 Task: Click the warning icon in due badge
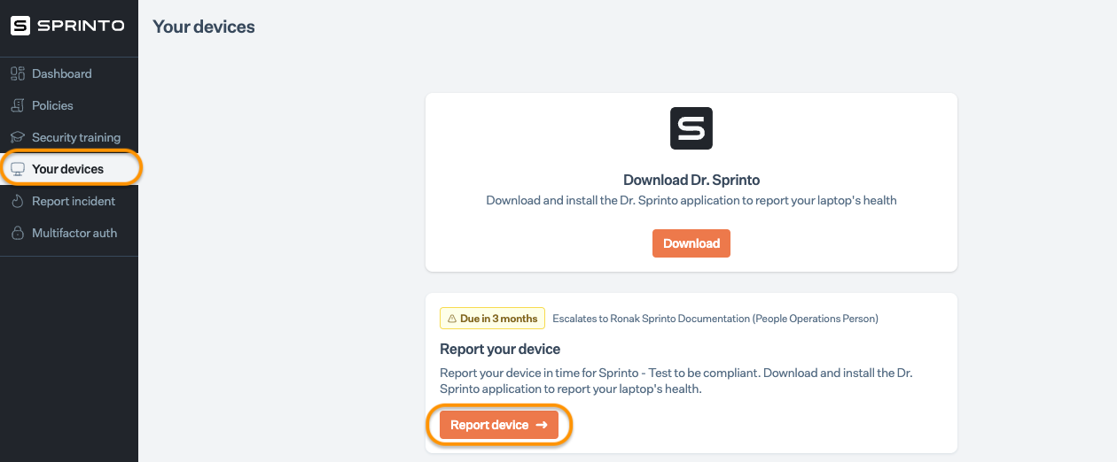click(451, 319)
